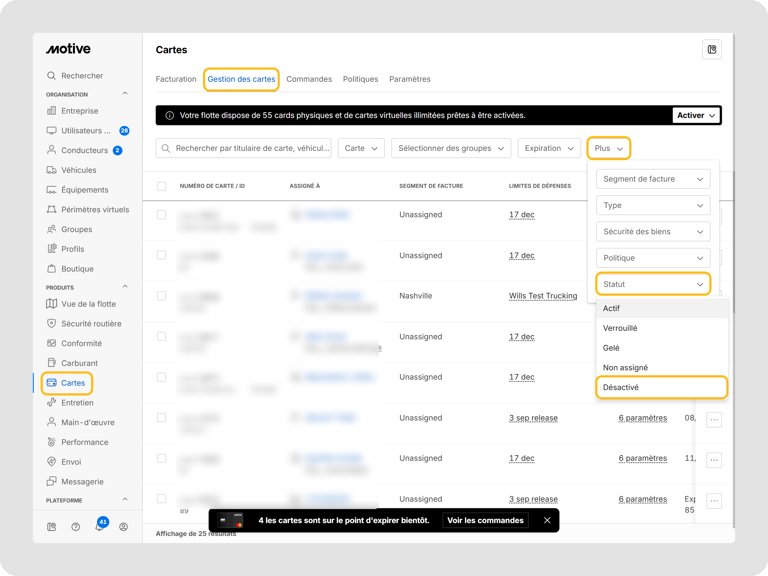Collapse the Statut dropdown
768x576 pixels.
653,284
